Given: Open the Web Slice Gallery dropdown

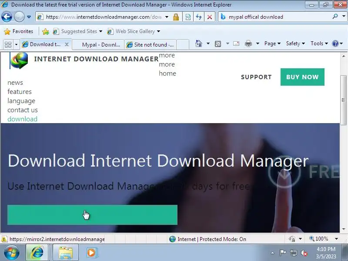Looking at the screenshot, I should click(x=134, y=31).
